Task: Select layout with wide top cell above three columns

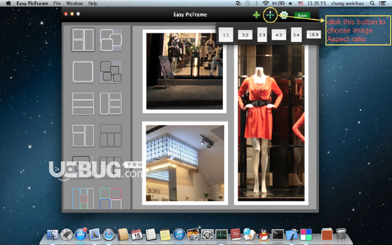Action: coord(111,135)
